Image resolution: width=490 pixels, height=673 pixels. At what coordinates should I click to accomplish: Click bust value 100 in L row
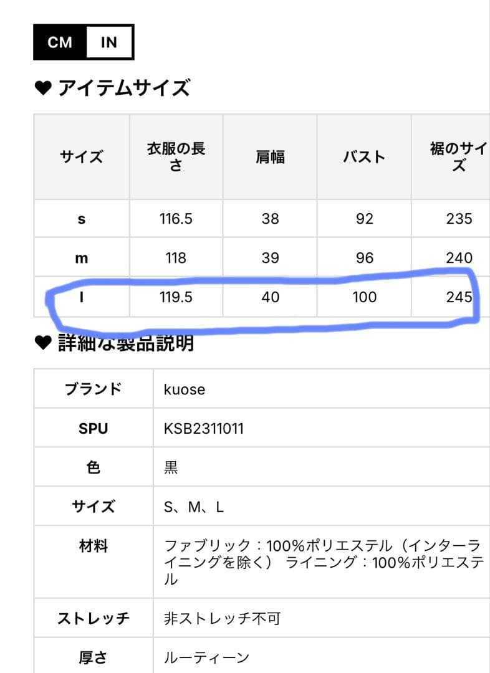[x=364, y=297]
